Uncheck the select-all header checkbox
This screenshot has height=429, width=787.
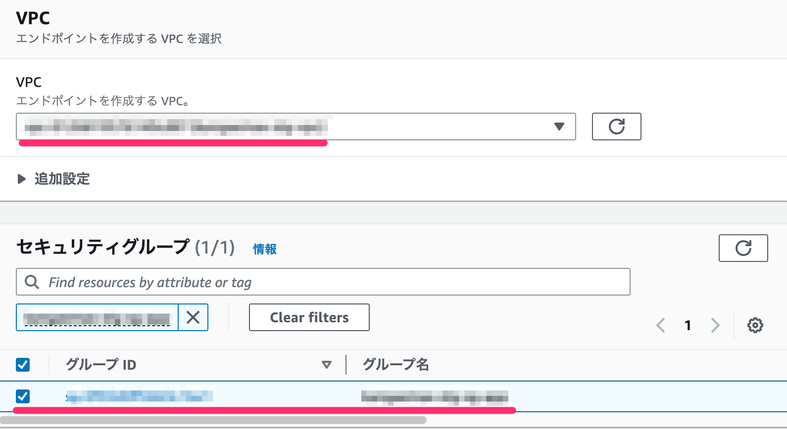coord(22,365)
